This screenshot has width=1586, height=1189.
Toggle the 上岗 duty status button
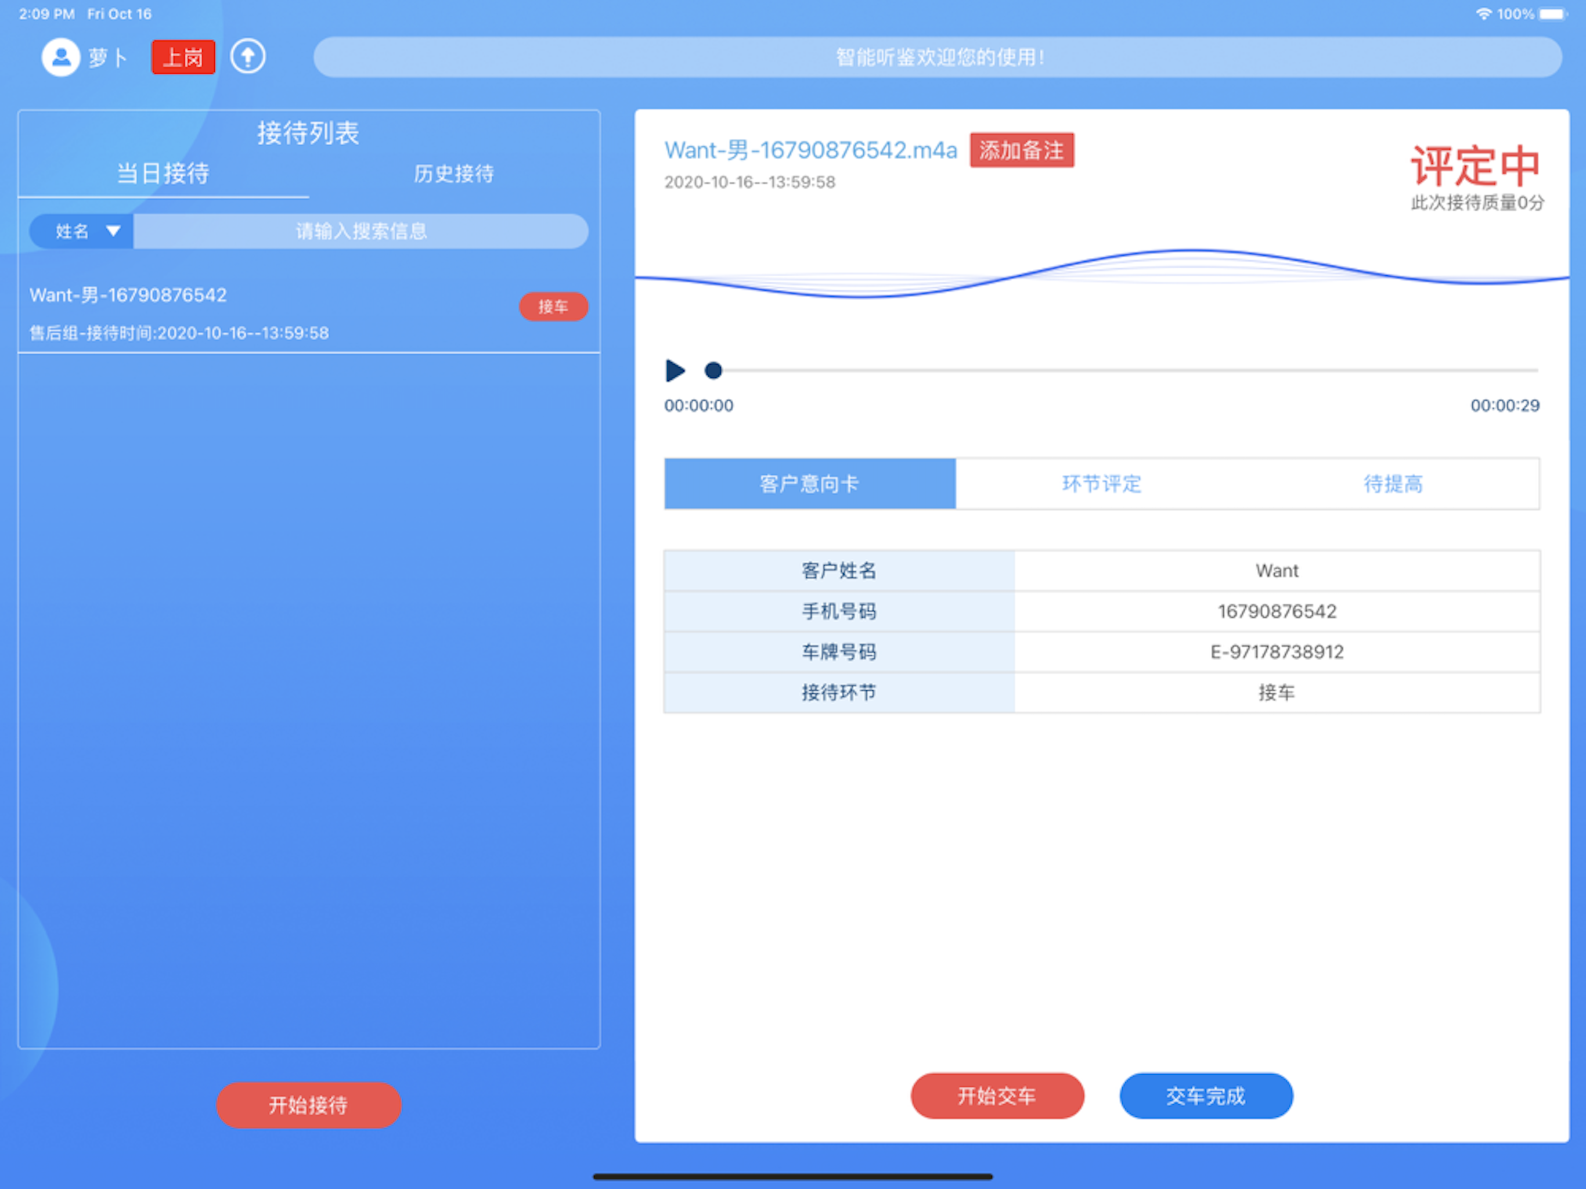click(x=183, y=57)
